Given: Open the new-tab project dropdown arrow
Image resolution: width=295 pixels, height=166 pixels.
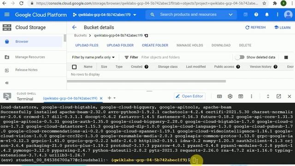Looking at the screenshot, I should coord(114,98).
